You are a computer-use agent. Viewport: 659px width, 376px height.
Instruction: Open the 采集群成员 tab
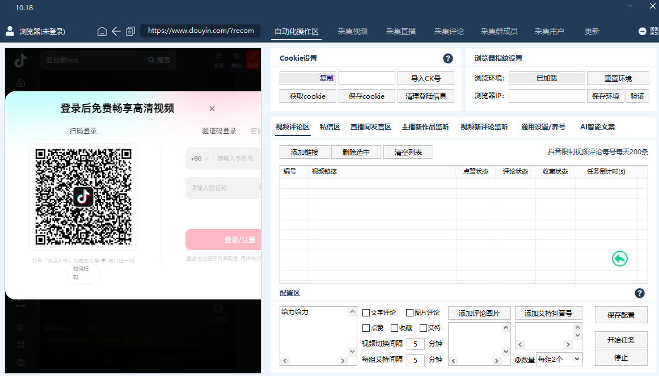499,32
